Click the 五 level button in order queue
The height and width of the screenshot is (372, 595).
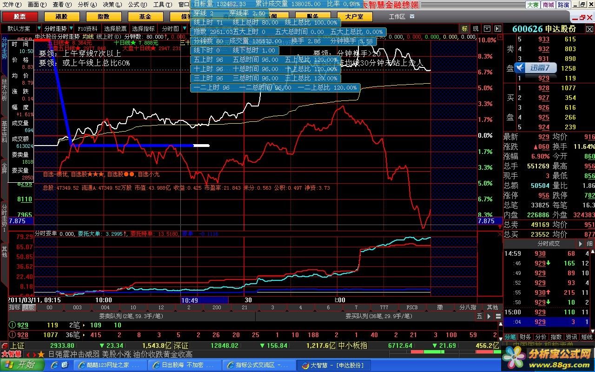[x=480, y=316]
